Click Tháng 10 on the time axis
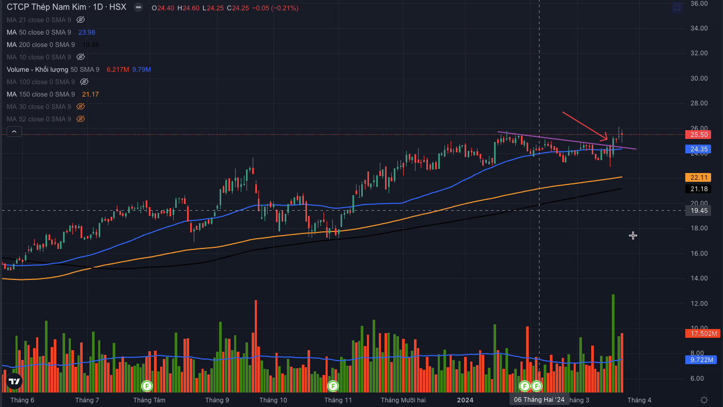Screen dimensions: 723x407 [x=273, y=400]
